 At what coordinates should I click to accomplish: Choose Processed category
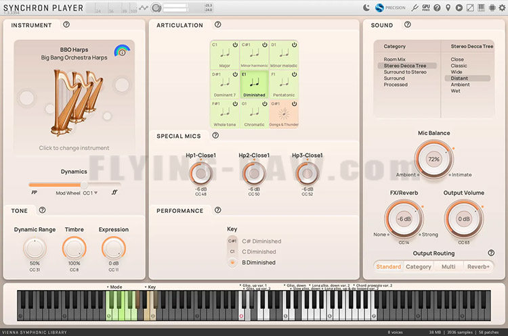click(396, 85)
